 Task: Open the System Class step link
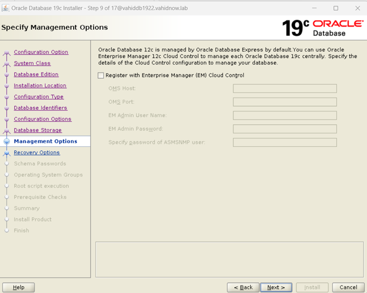tap(32, 63)
